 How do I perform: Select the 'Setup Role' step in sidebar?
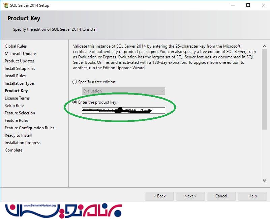click(x=14, y=106)
